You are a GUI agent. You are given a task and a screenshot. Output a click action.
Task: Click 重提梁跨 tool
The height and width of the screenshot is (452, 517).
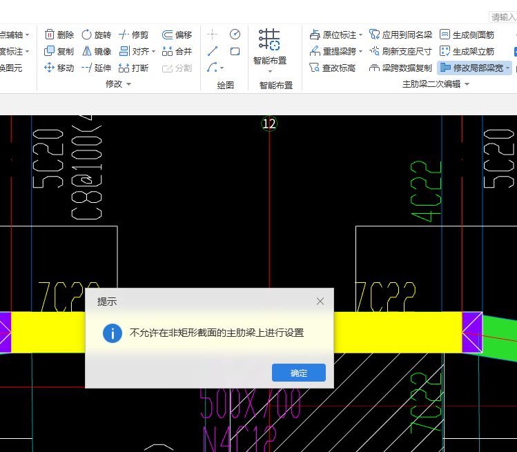333,51
